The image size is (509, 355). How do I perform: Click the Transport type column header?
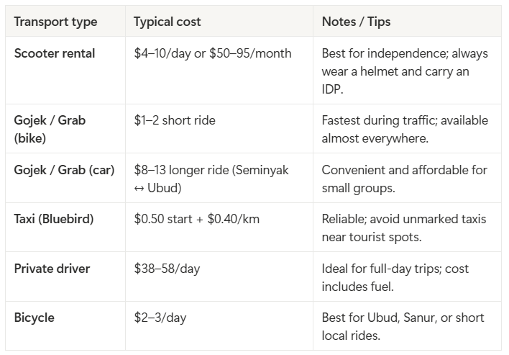click(x=55, y=22)
